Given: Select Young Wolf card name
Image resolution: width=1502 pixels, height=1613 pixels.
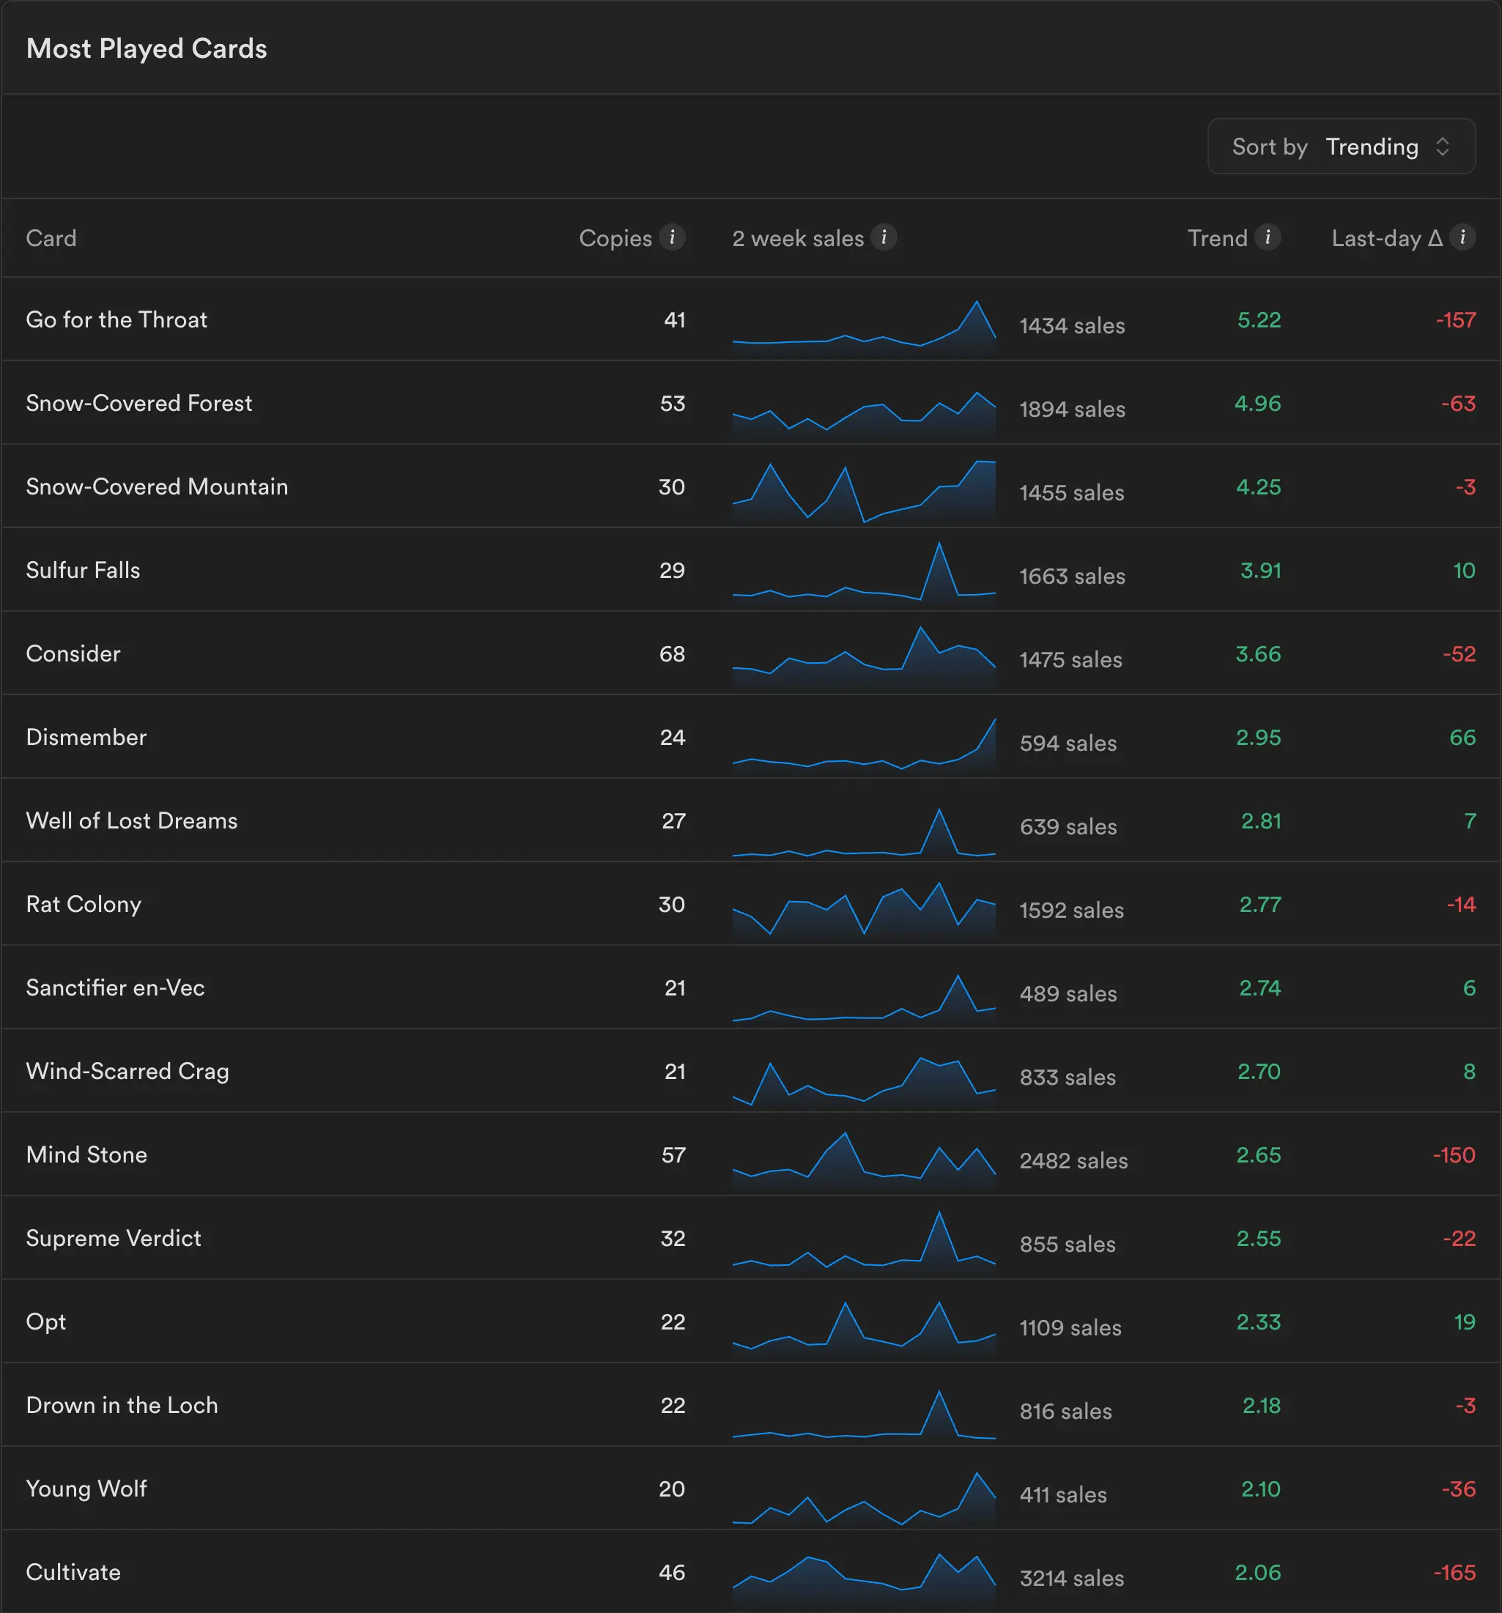Looking at the screenshot, I should coord(86,1489).
